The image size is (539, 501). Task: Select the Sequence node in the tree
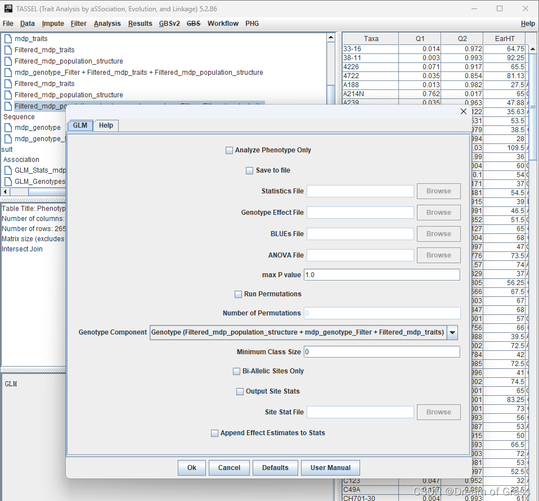[19, 117]
